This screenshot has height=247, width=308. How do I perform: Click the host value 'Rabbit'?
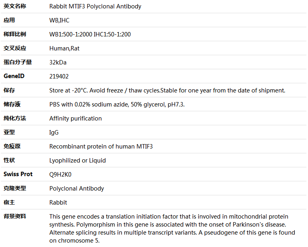tap(58, 203)
